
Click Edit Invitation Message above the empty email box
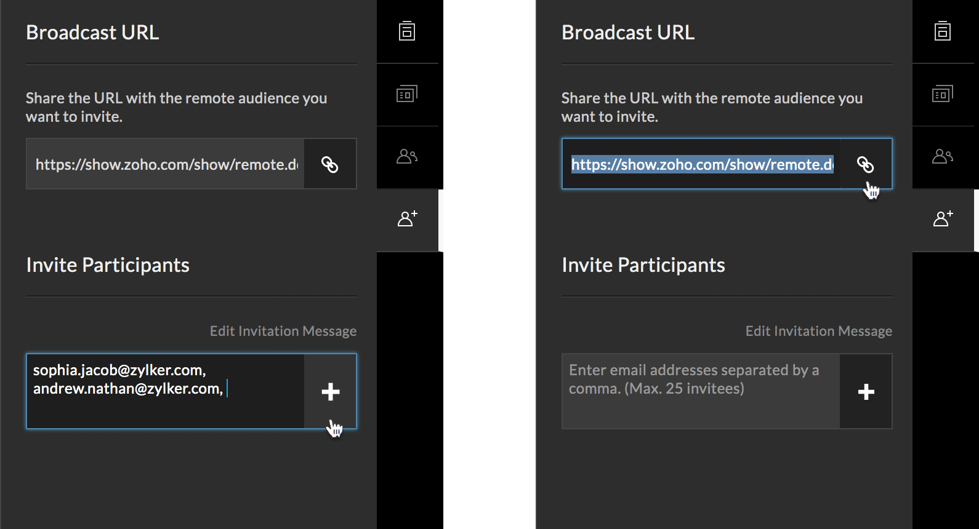[x=818, y=331]
